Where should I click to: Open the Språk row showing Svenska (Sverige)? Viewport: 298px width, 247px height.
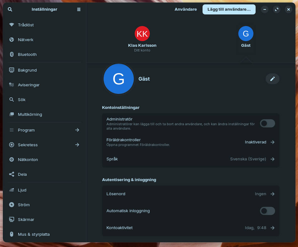(x=191, y=159)
